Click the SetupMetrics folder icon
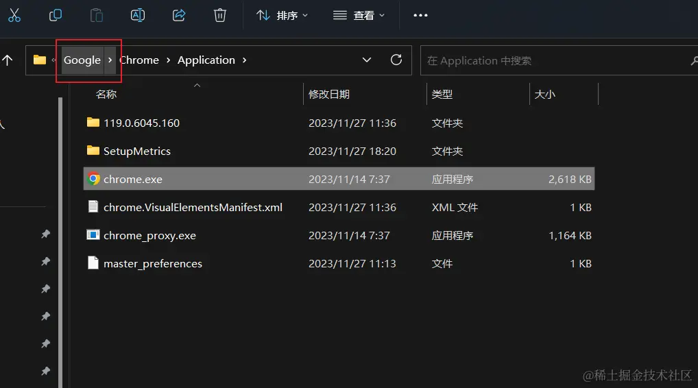This screenshot has height=388, width=698. pos(93,150)
